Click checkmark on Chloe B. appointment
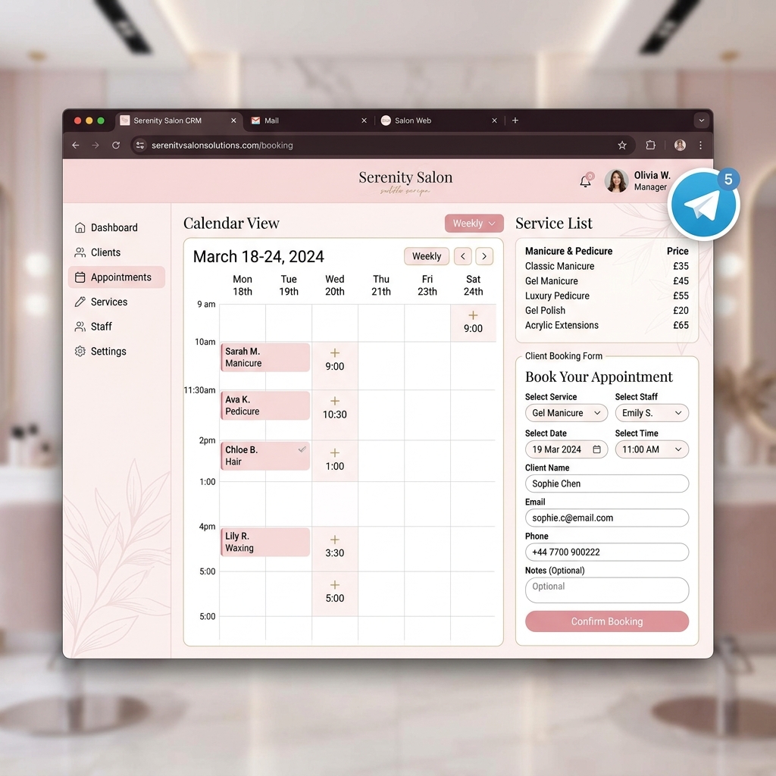The height and width of the screenshot is (776, 776). click(x=302, y=449)
